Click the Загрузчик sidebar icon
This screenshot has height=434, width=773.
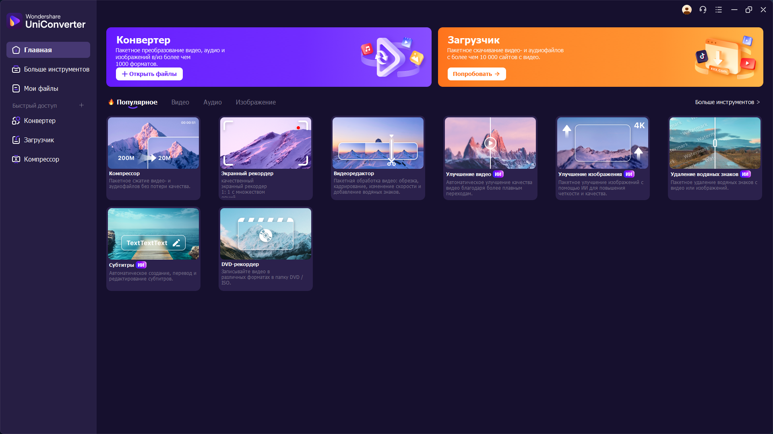[x=16, y=140]
